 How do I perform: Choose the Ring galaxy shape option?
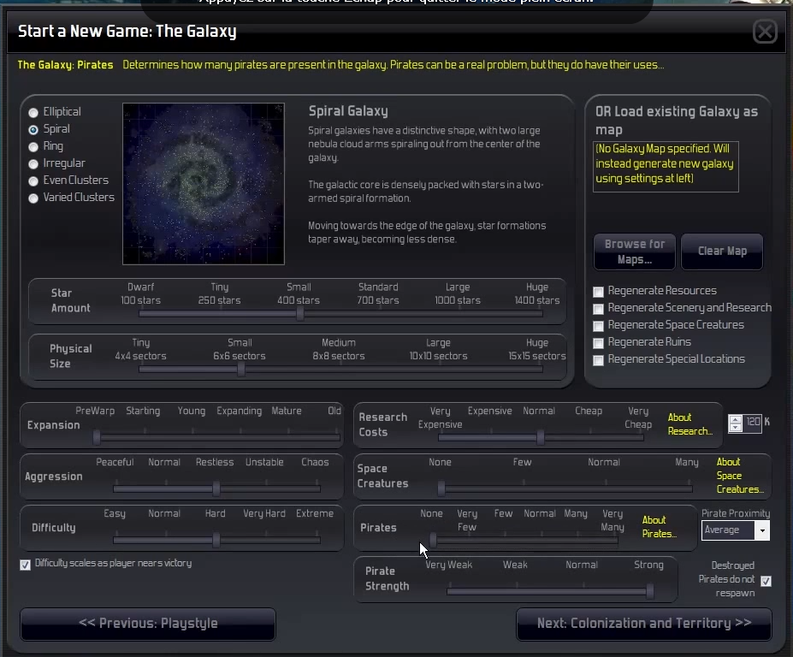[x=33, y=146]
